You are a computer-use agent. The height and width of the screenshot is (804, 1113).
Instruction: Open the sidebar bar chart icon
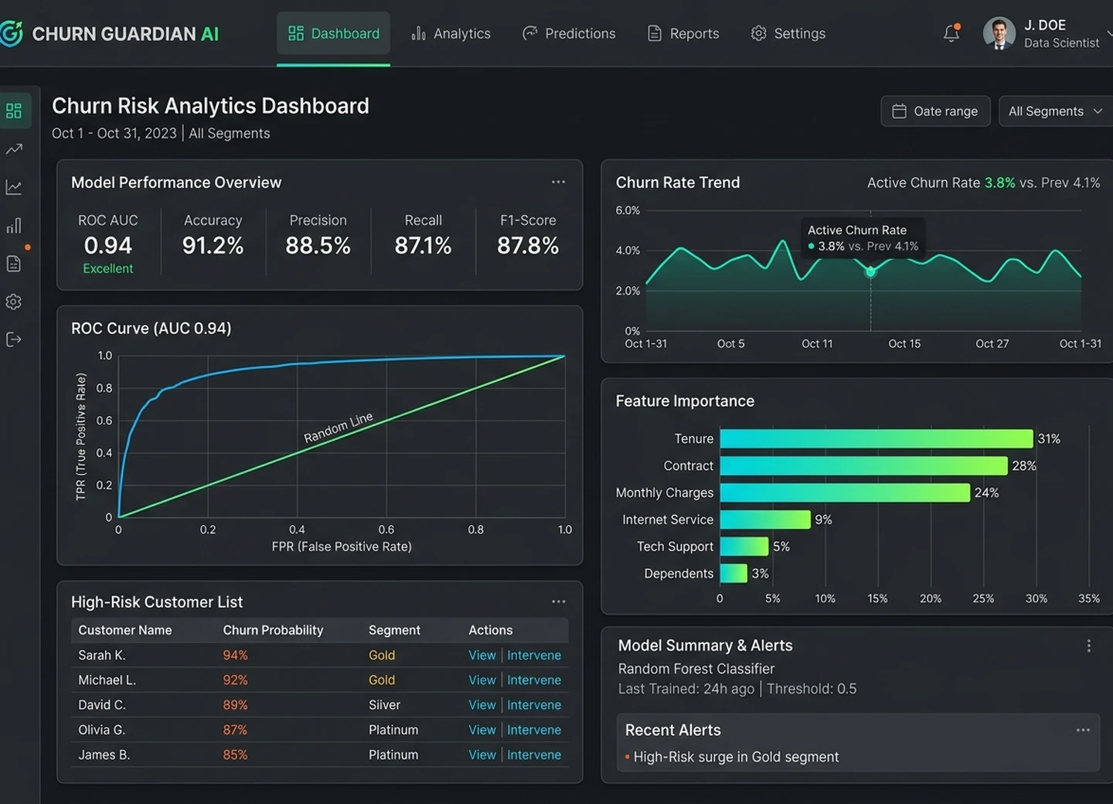14,226
